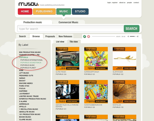
Task: Focus the 'type for search' field
Action: [x=71, y=29]
